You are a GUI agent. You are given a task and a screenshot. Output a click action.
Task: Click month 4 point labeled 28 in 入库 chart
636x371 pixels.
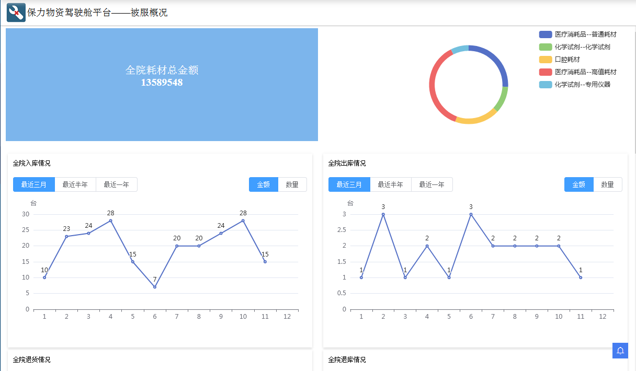pos(110,221)
